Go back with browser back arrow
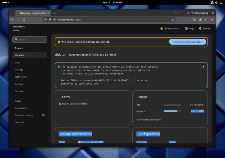This screenshot has width=225, height=158. pyautogui.click(x=12, y=20)
